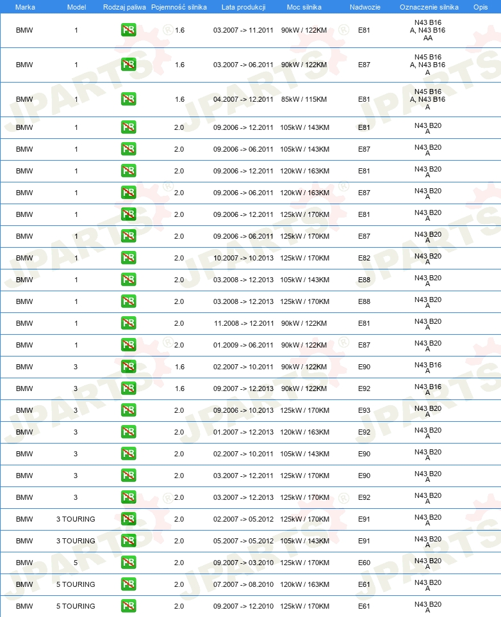
Task: Click 5 TOURING model in E61 120kW row
Action: 76,584
